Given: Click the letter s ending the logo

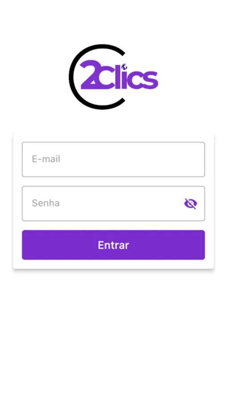Looking at the screenshot, I should pos(150,80).
